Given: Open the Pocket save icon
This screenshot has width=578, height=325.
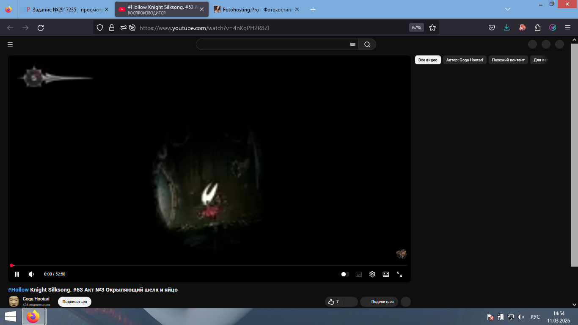Looking at the screenshot, I should (492, 28).
